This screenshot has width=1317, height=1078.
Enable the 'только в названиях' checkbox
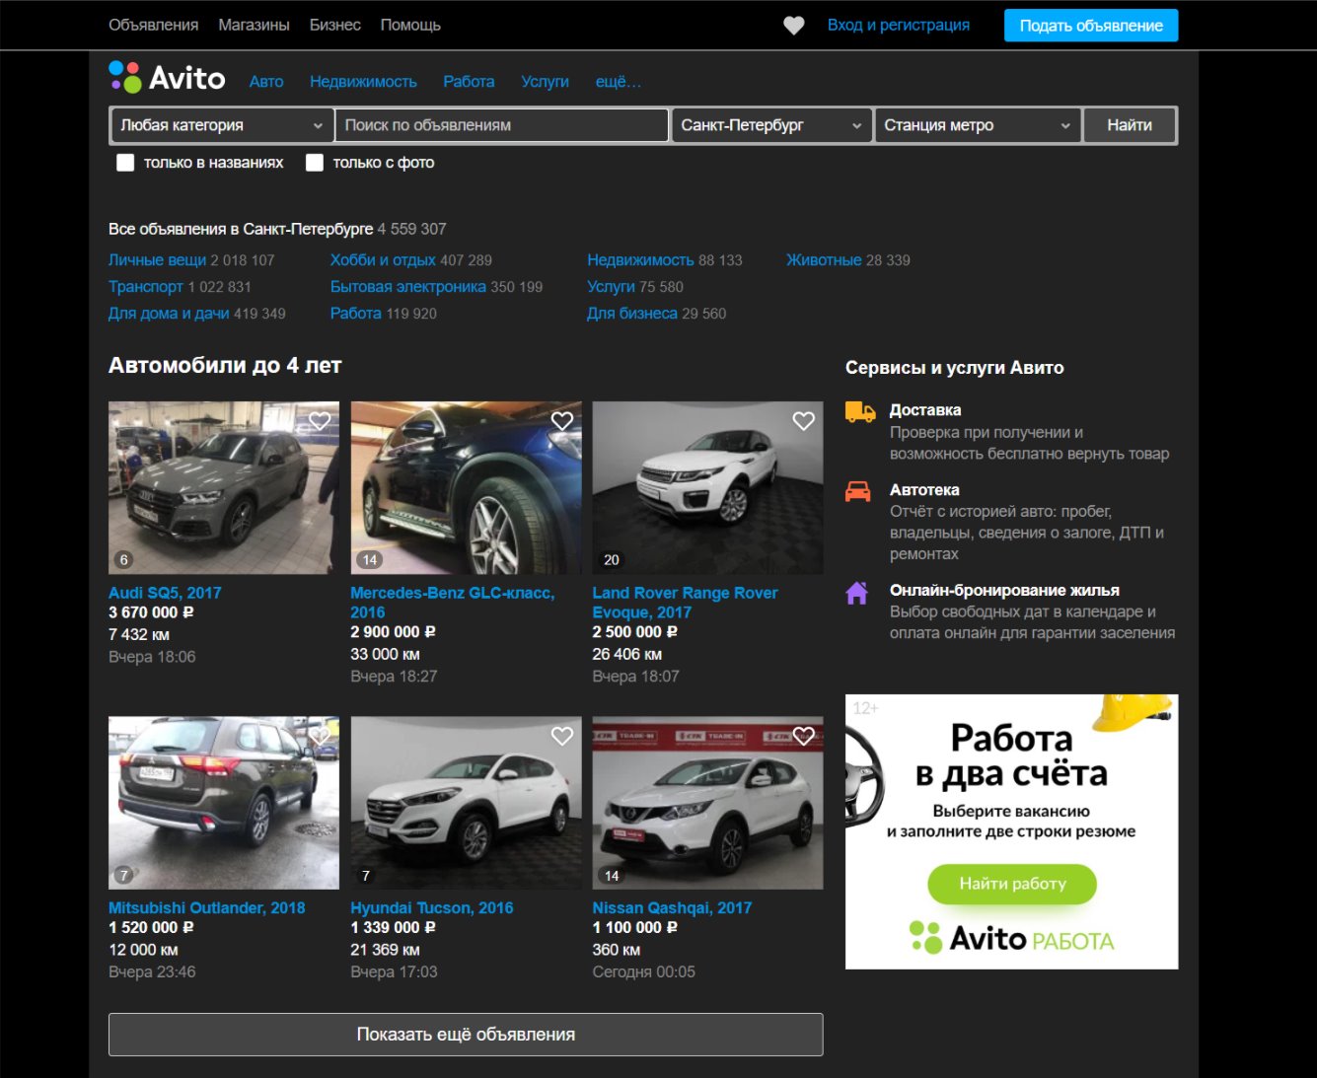125,162
